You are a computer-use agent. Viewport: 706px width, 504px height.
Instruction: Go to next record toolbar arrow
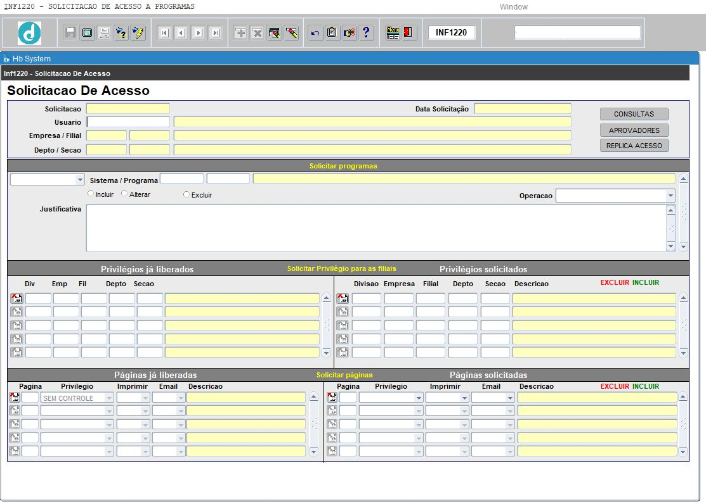(199, 32)
